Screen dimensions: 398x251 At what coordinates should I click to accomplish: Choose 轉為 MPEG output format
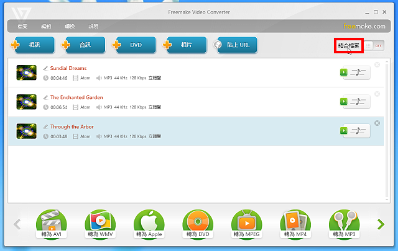click(x=246, y=224)
